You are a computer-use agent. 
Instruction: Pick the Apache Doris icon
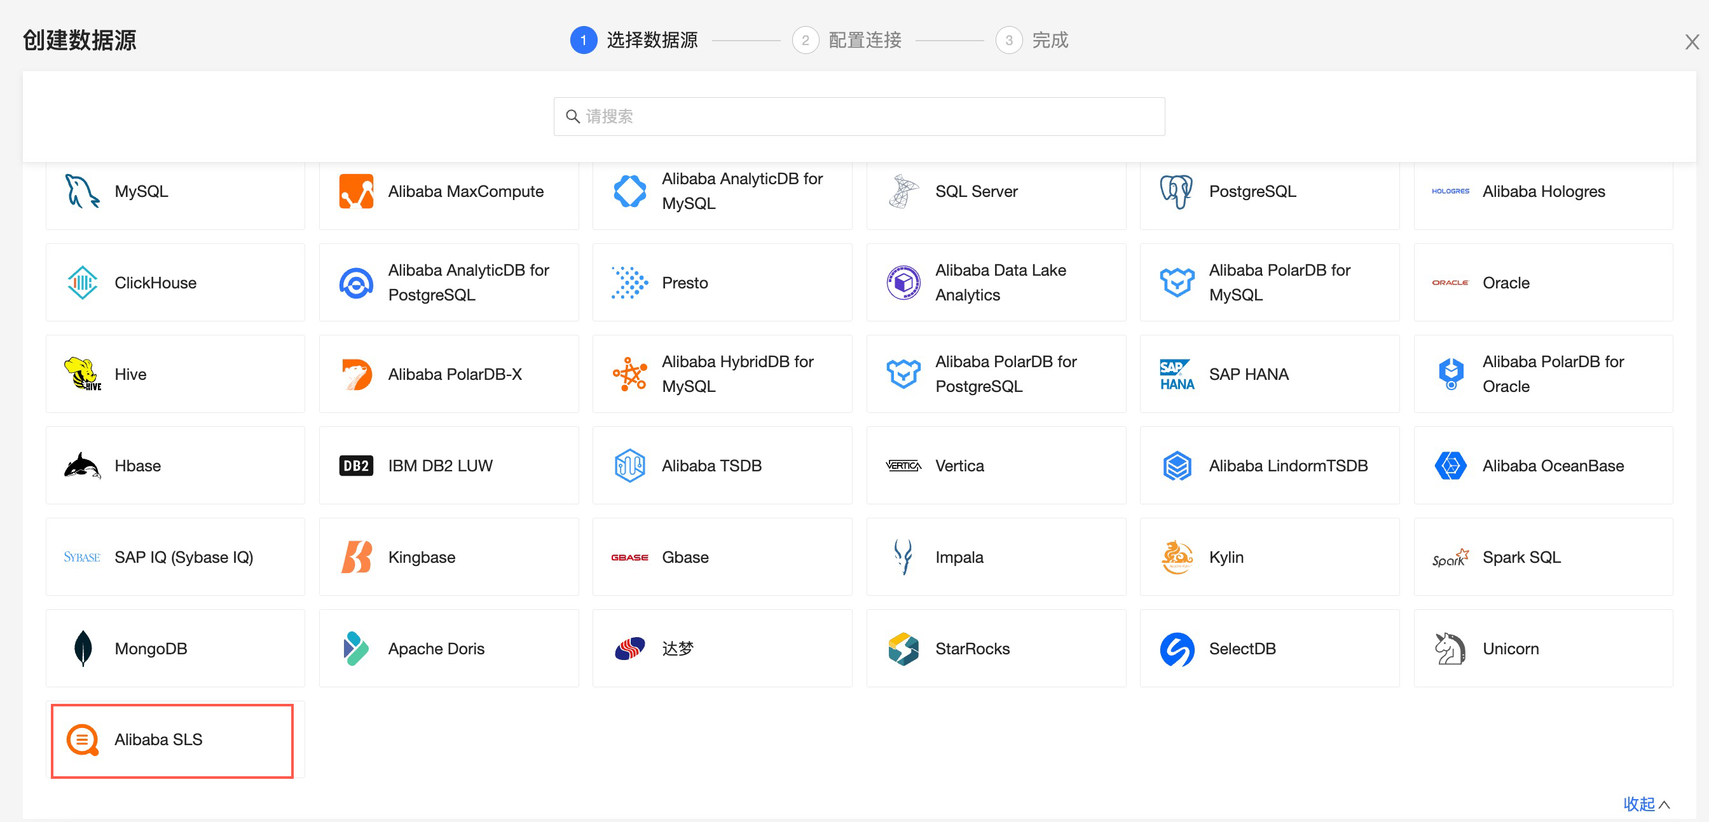tap(356, 649)
